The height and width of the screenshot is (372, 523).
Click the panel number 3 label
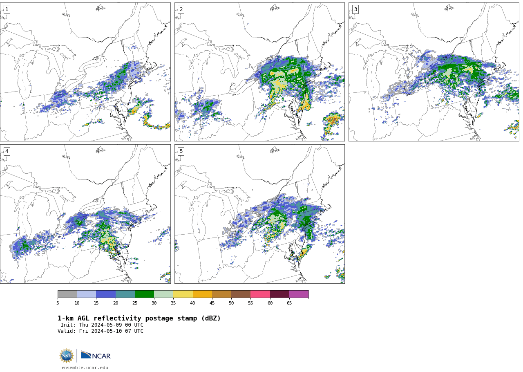(x=355, y=9)
